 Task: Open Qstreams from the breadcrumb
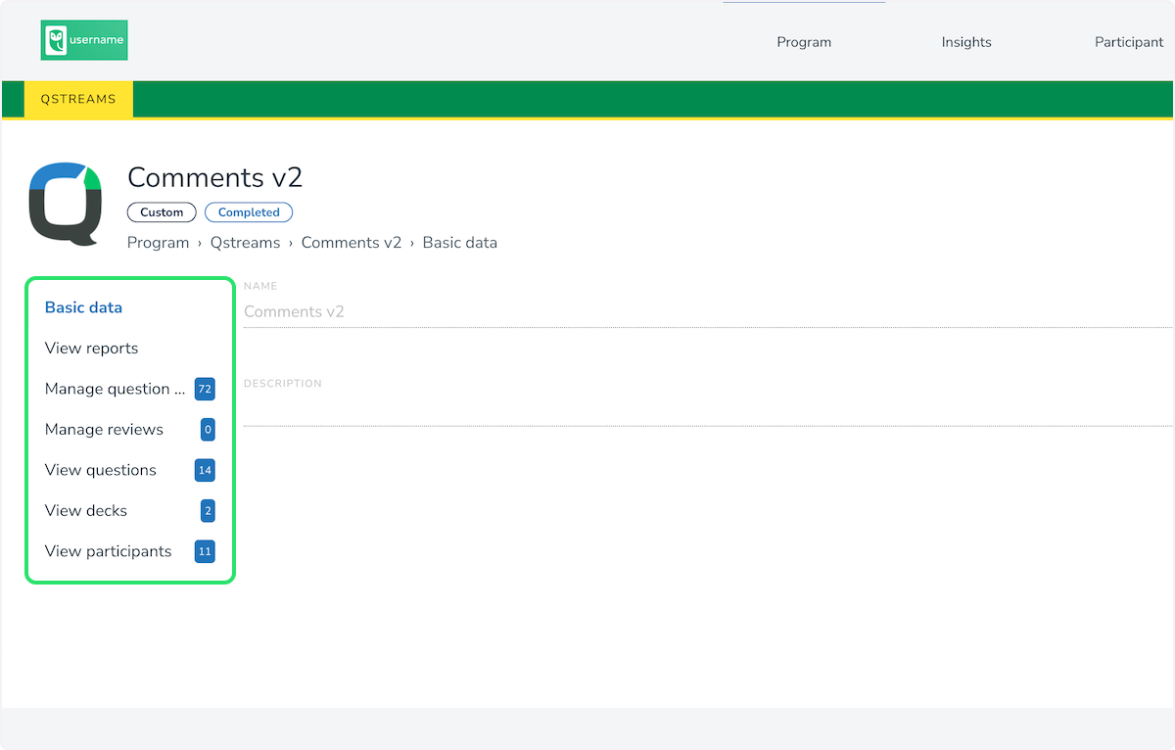tap(245, 243)
